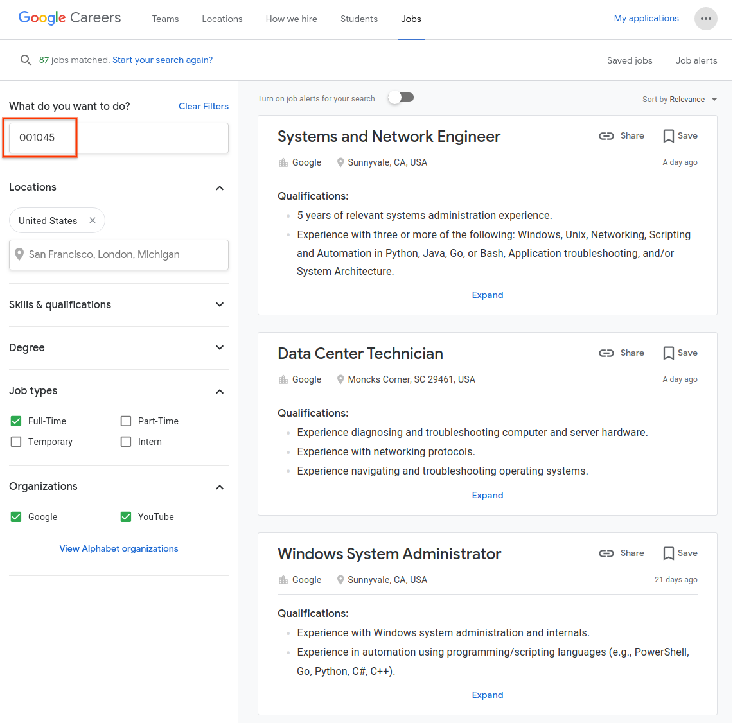Go to the Students tab
This screenshot has width=733, height=723.
tap(358, 19)
